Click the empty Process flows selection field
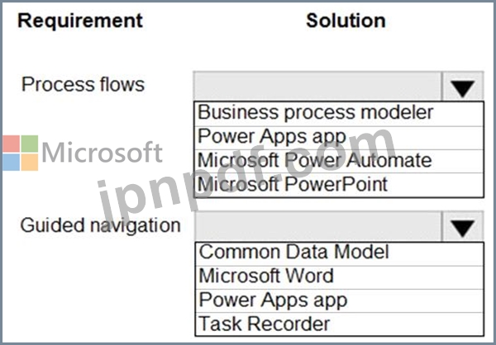The width and height of the screenshot is (496, 345). coord(317,87)
